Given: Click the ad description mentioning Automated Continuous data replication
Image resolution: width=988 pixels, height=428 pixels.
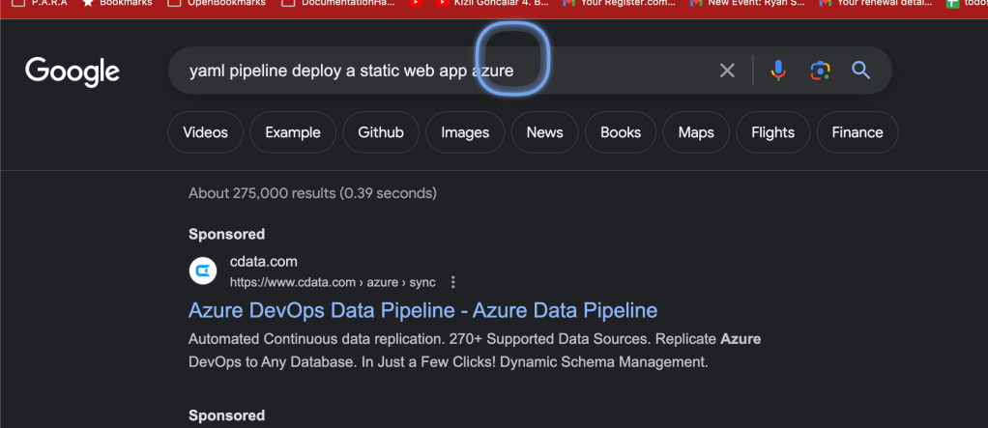Looking at the screenshot, I should click(x=475, y=351).
